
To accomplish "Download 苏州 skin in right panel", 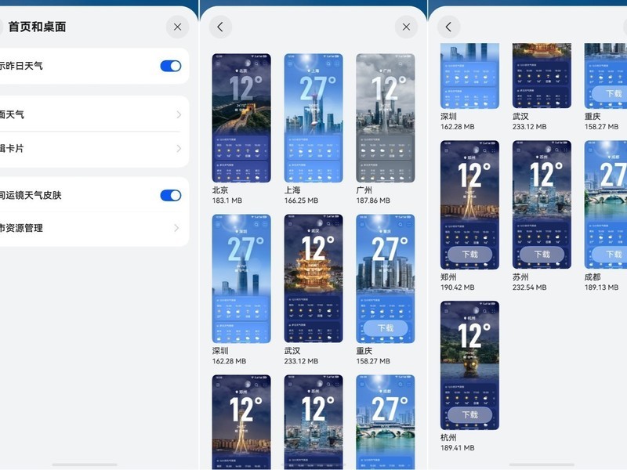I will 542,254.
